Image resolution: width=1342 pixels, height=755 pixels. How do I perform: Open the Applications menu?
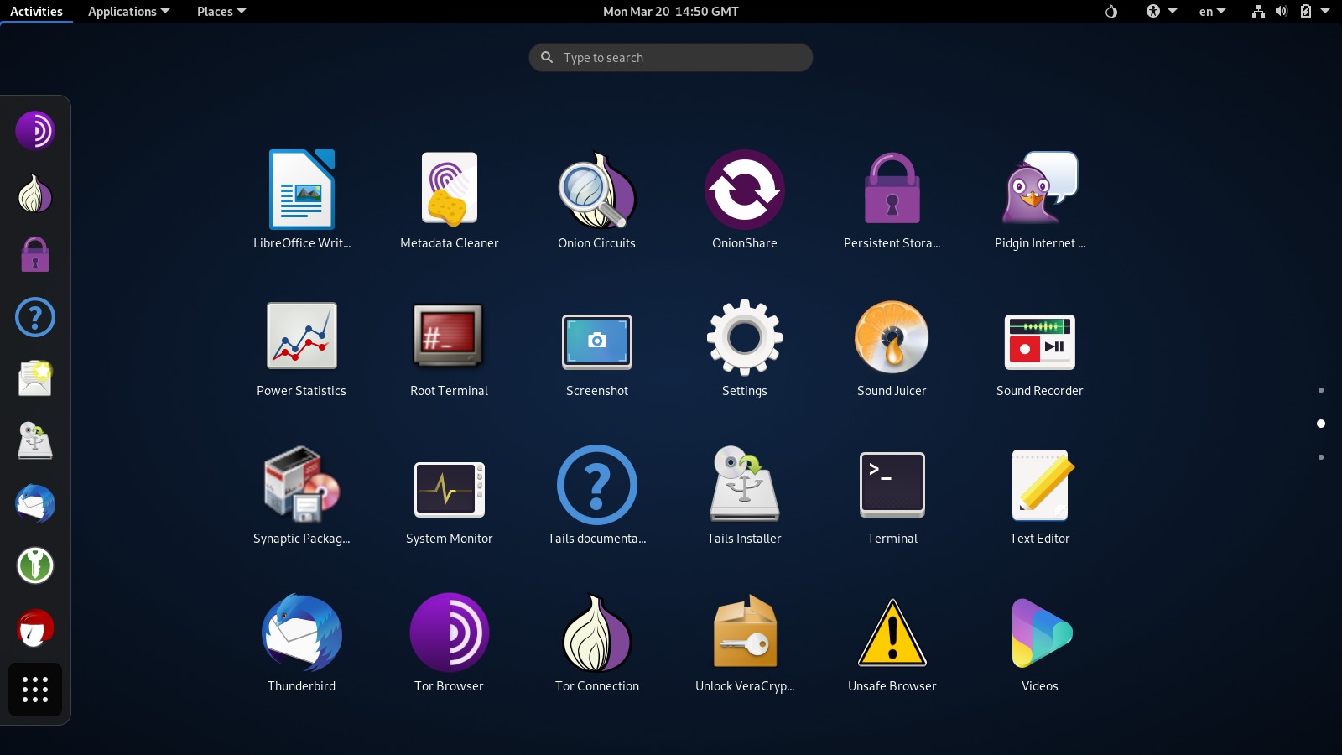128,12
